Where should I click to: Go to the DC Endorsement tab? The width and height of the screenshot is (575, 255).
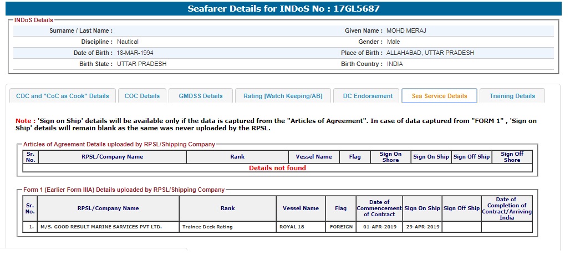tap(368, 96)
